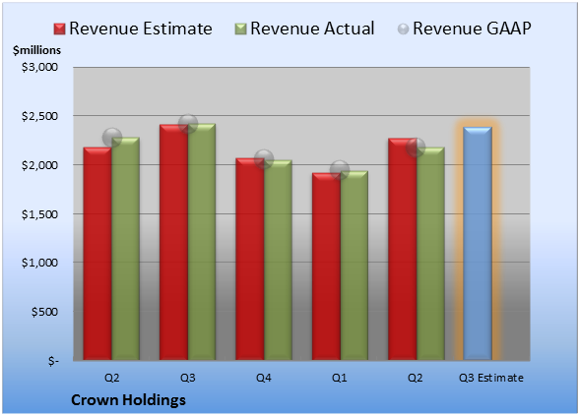
Task: Click the '$2,000' axis value
Action: pyautogui.click(x=39, y=165)
